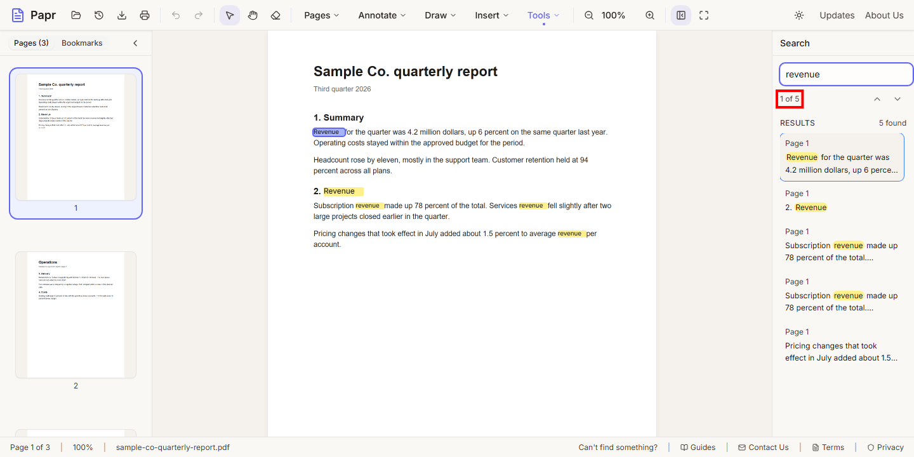
Task: Select the eraser tool
Action: click(x=275, y=15)
